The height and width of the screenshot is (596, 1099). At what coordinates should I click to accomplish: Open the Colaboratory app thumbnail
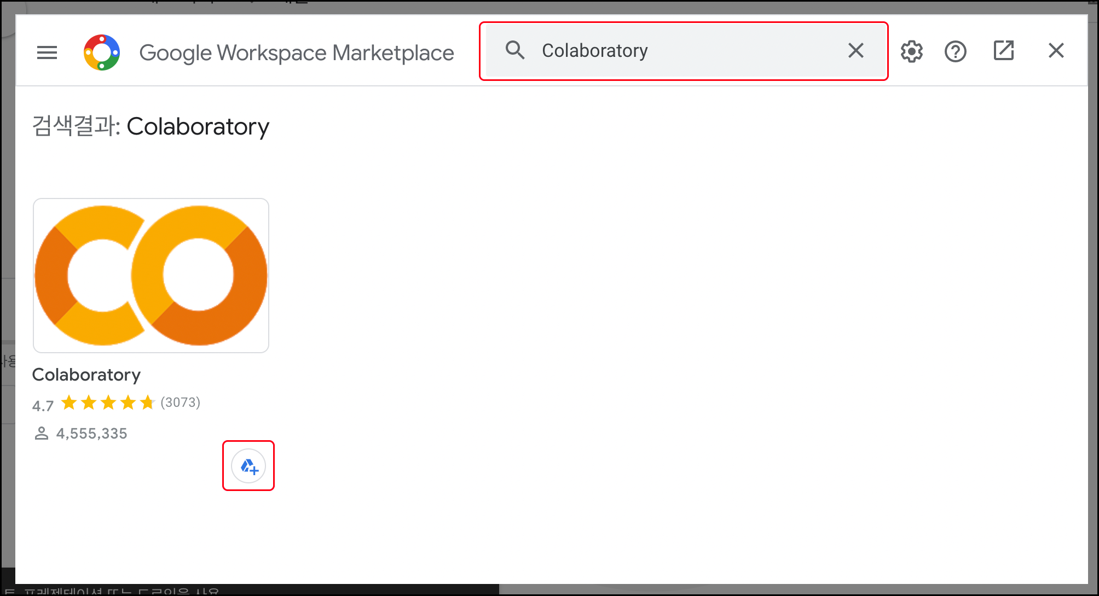[151, 276]
